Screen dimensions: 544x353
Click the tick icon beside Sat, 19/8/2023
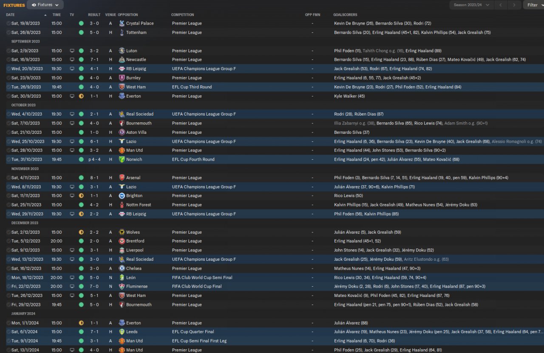click(x=8, y=23)
